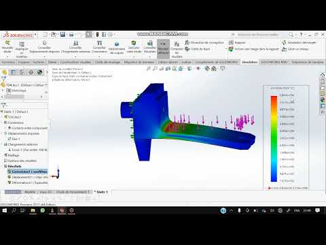The image size is (326, 245).
Task: Click the New document icon
Action: 46,35
